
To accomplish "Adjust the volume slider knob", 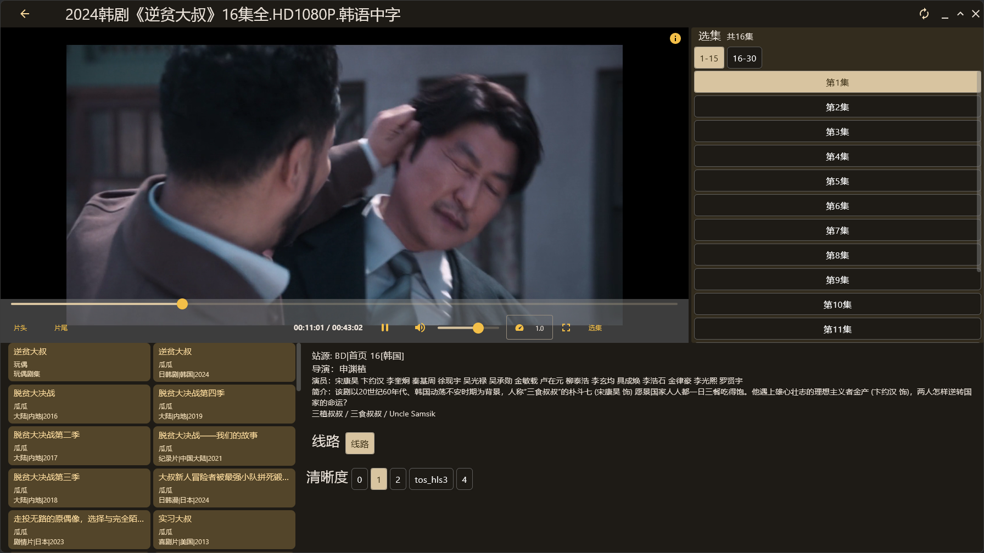I will tap(478, 328).
